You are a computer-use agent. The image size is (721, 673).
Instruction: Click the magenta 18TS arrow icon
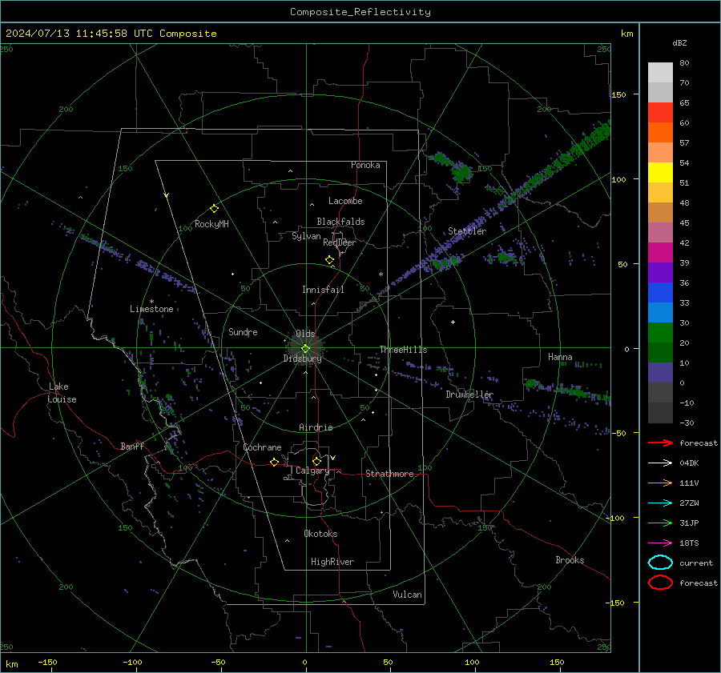(x=660, y=543)
